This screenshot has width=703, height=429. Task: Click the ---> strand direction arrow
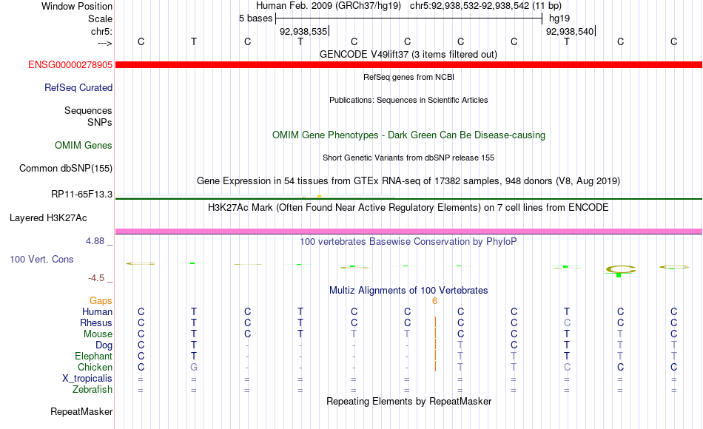pyautogui.click(x=105, y=43)
